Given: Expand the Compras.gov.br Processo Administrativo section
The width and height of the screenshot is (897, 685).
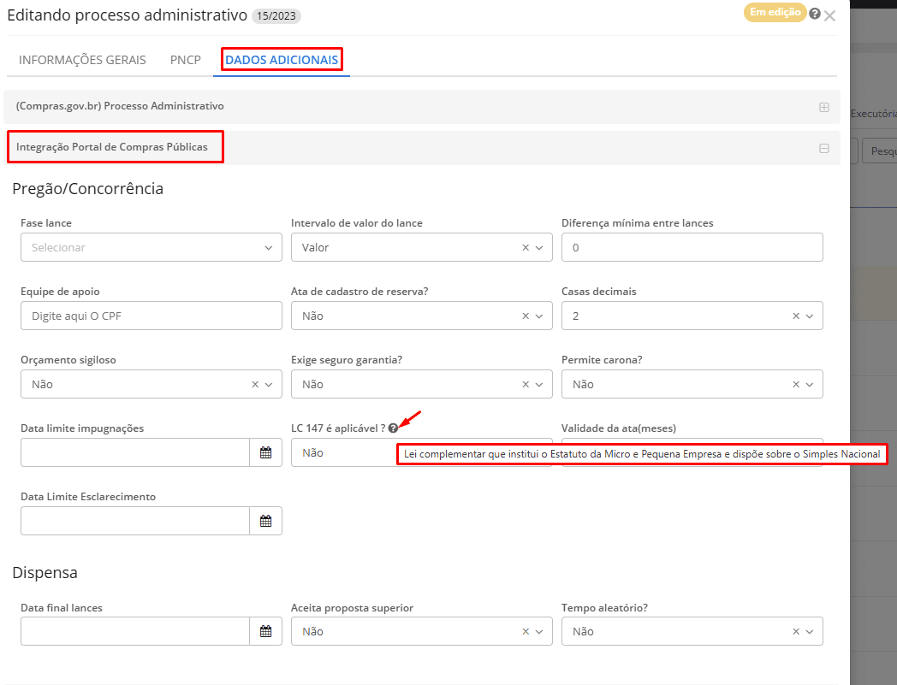Looking at the screenshot, I should point(824,107).
